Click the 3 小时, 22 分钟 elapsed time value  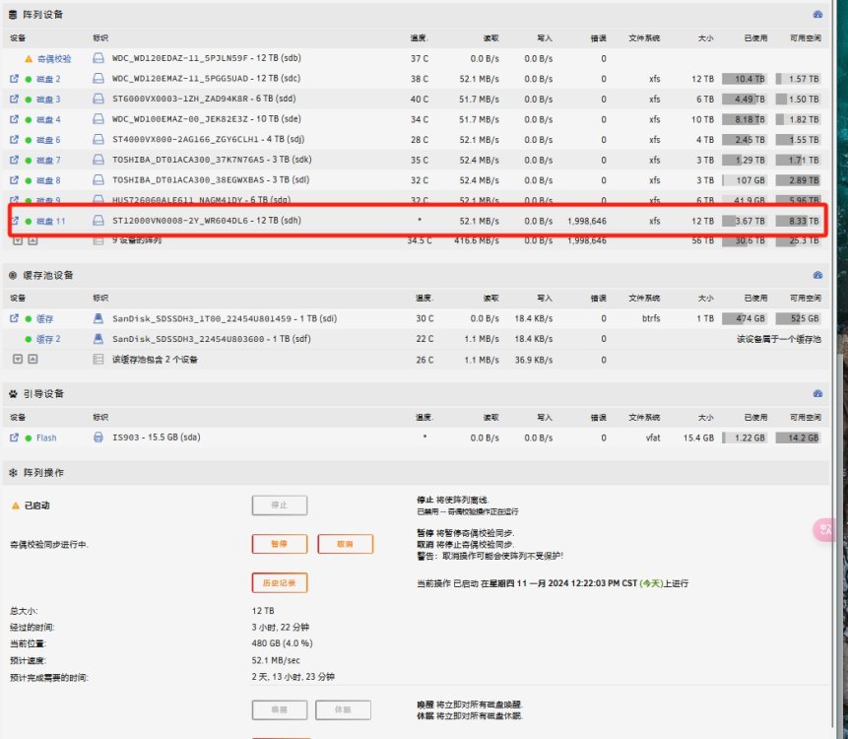[x=281, y=627]
